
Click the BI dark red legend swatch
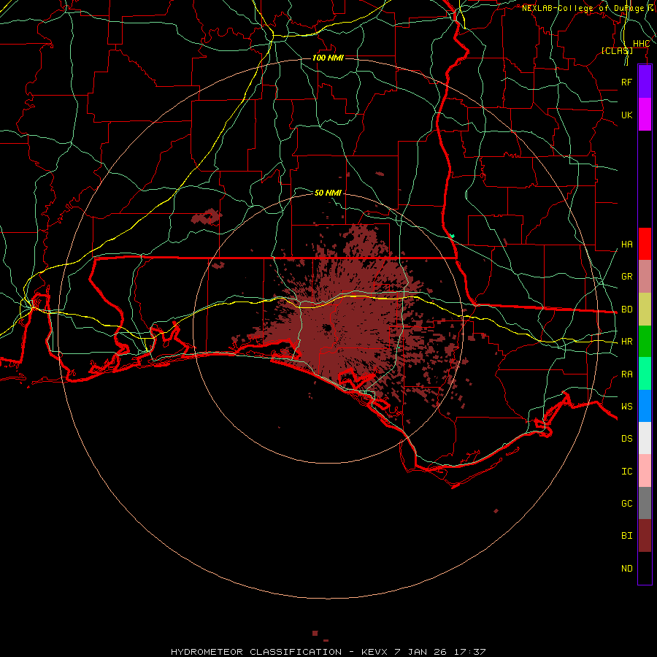click(x=645, y=536)
